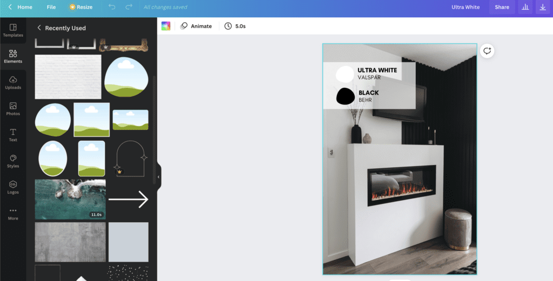Open the Styles sidebar tab

point(13,161)
